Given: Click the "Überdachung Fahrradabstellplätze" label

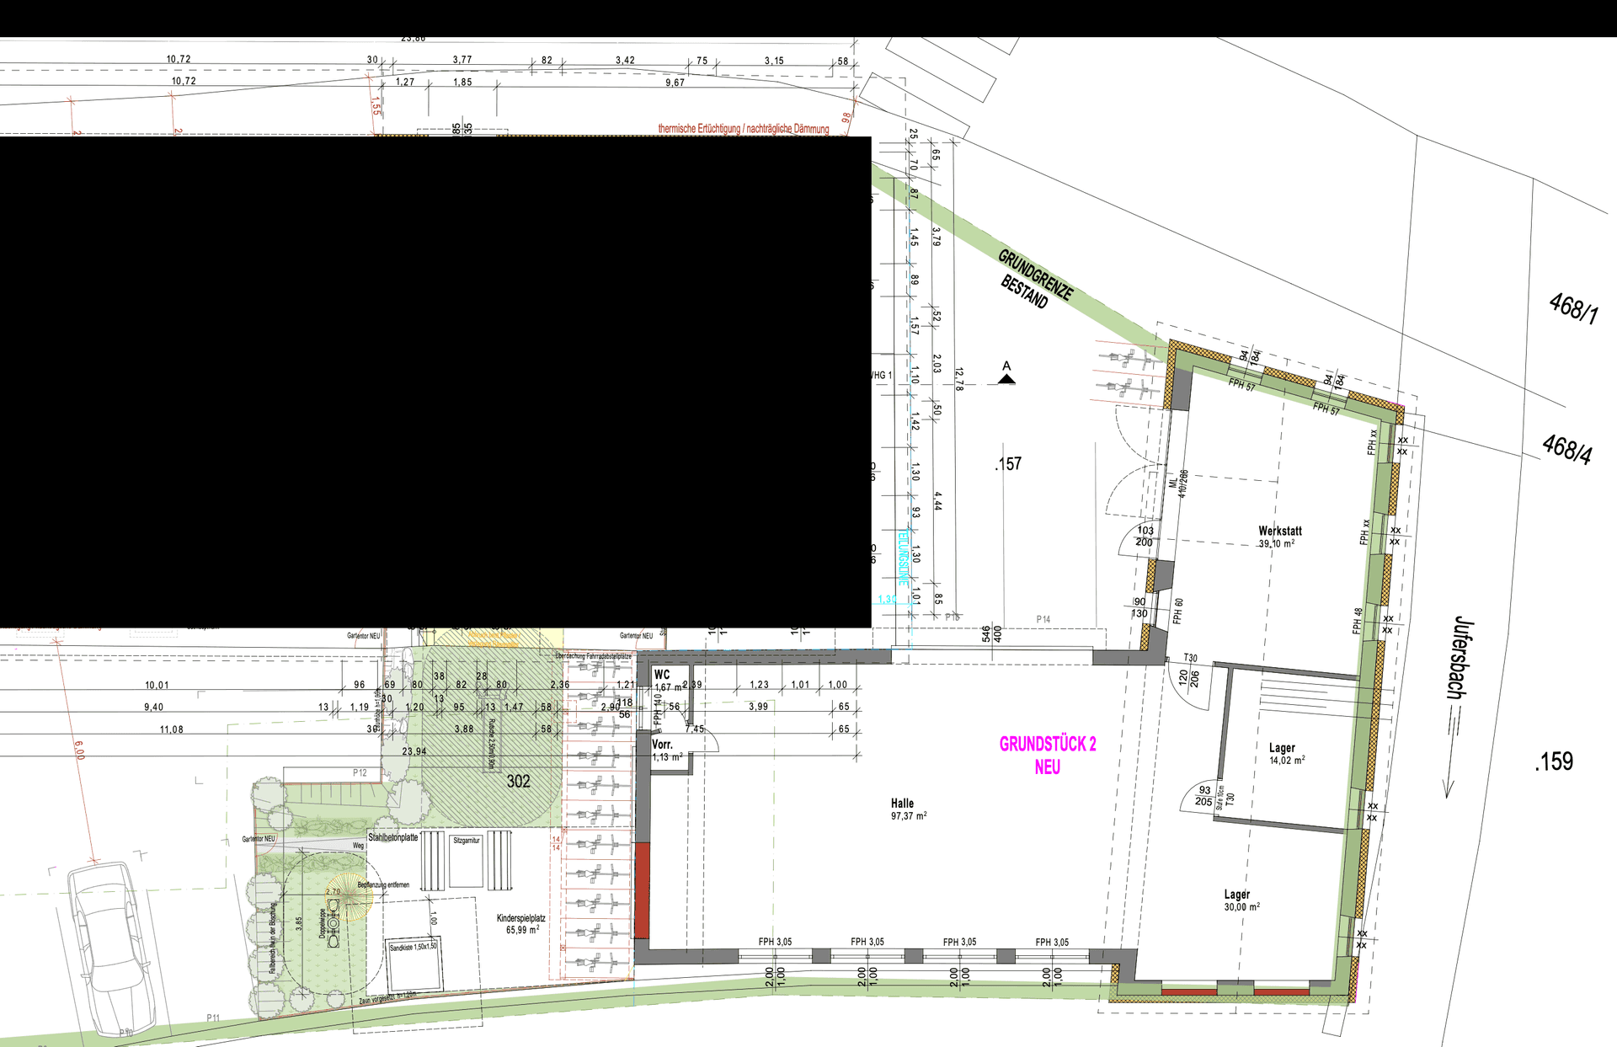Looking at the screenshot, I should pos(593,656).
